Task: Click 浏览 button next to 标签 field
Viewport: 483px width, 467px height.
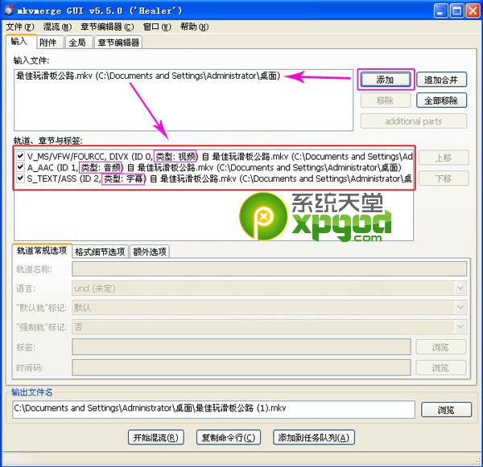Action: [x=441, y=347]
